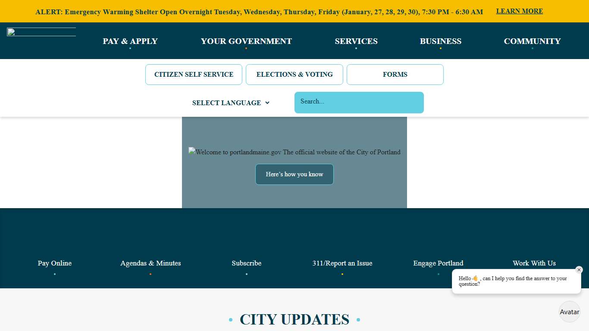Dismiss the chatbot greeting bubble

click(x=579, y=270)
